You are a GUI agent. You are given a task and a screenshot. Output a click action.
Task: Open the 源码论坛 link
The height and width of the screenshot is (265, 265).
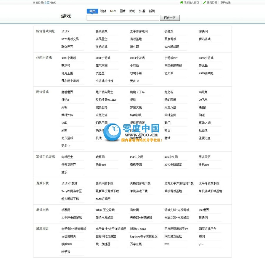pos(226,3)
